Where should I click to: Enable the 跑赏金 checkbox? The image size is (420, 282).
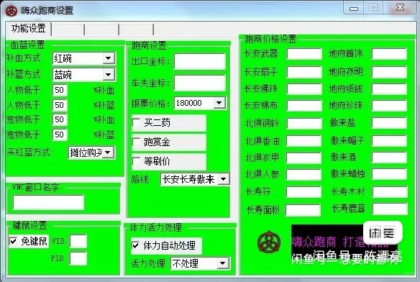click(x=137, y=142)
